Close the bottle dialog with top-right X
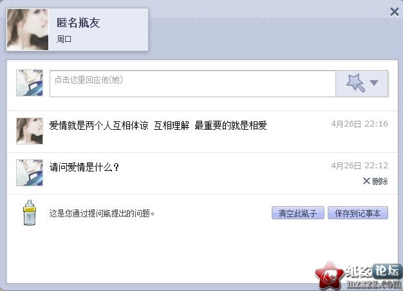This screenshot has height=291, width=403. 394,12
